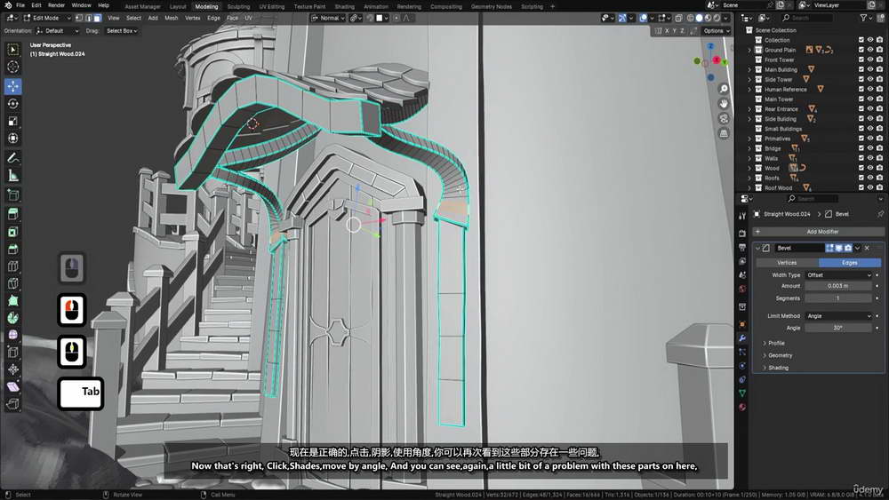Select the Select Box tool at toolbar top
Screen dimensions: 889x500
12,50
